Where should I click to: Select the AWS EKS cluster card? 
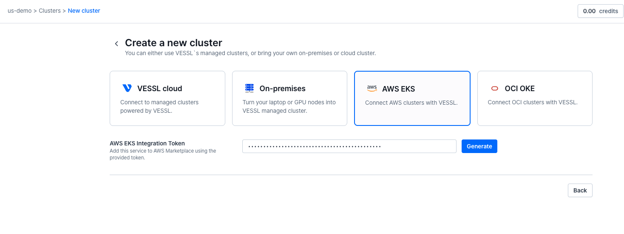[x=412, y=98]
